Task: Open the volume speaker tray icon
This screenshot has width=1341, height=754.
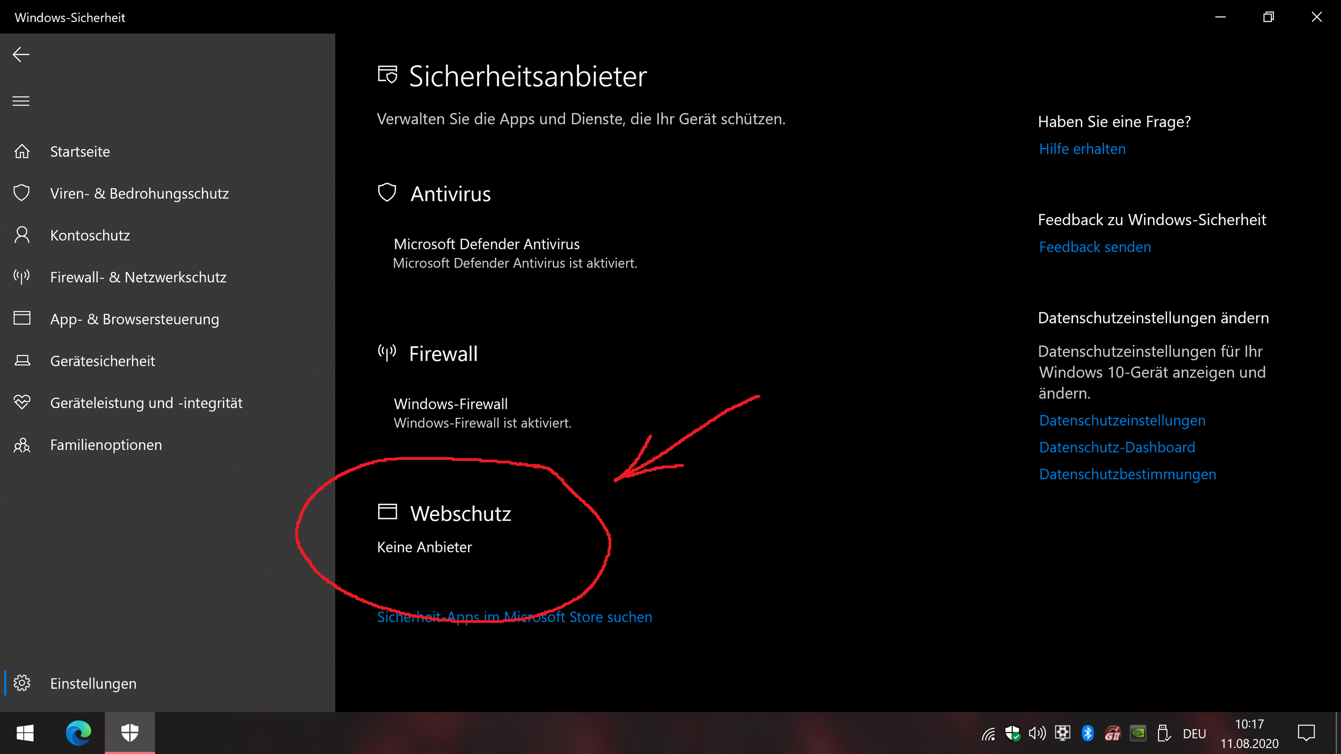Action: 1037,733
